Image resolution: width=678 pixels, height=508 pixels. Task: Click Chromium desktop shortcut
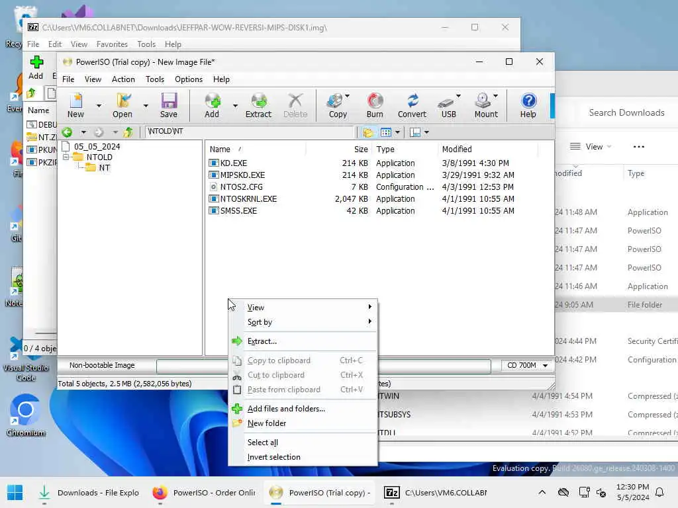coord(26,415)
